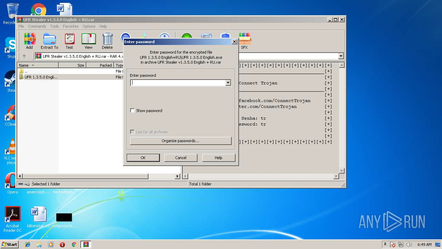This screenshot has width=442, height=249.
Task: Sort by the Name column header
Action: [38, 65]
